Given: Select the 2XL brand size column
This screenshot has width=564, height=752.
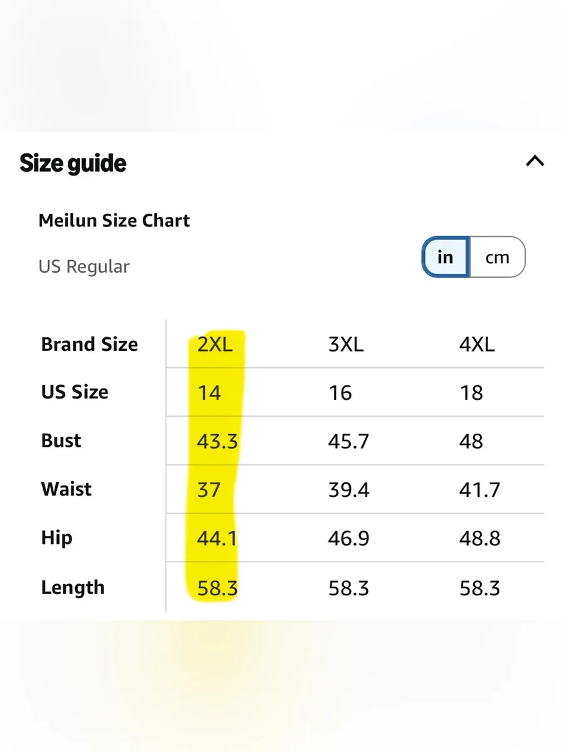Looking at the screenshot, I should pyautogui.click(x=215, y=344).
